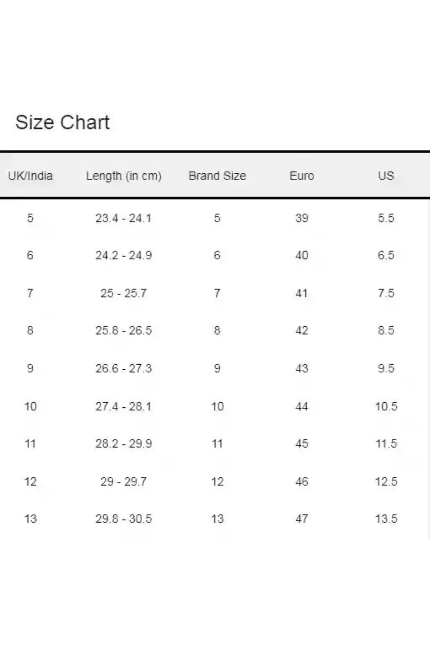The image size is (430, 646).
Task: Click US size 6.5 cell
Action: 386,255
